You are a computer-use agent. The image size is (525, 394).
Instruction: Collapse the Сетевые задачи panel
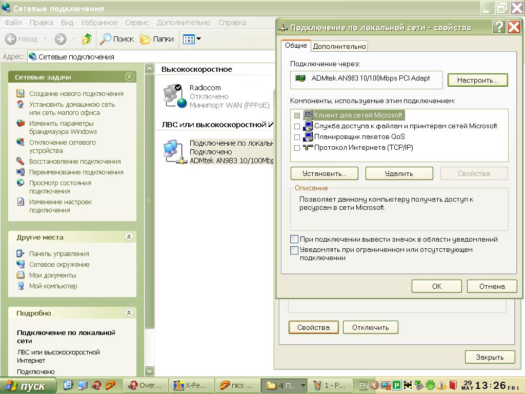129,77
